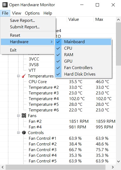The width and height of the screenshot is (121, 170).
Task: Collapse the Fans tree node
Action: (19, 116)
